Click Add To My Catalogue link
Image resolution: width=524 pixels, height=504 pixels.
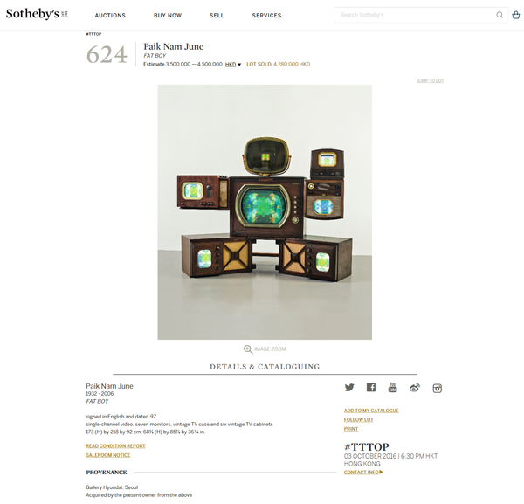point(371,411)
